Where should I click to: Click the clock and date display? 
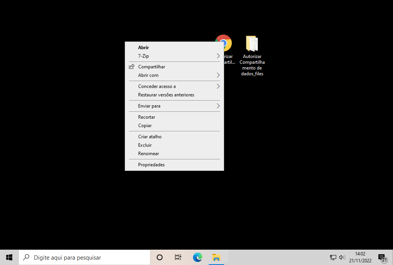(x=360, y=257)
